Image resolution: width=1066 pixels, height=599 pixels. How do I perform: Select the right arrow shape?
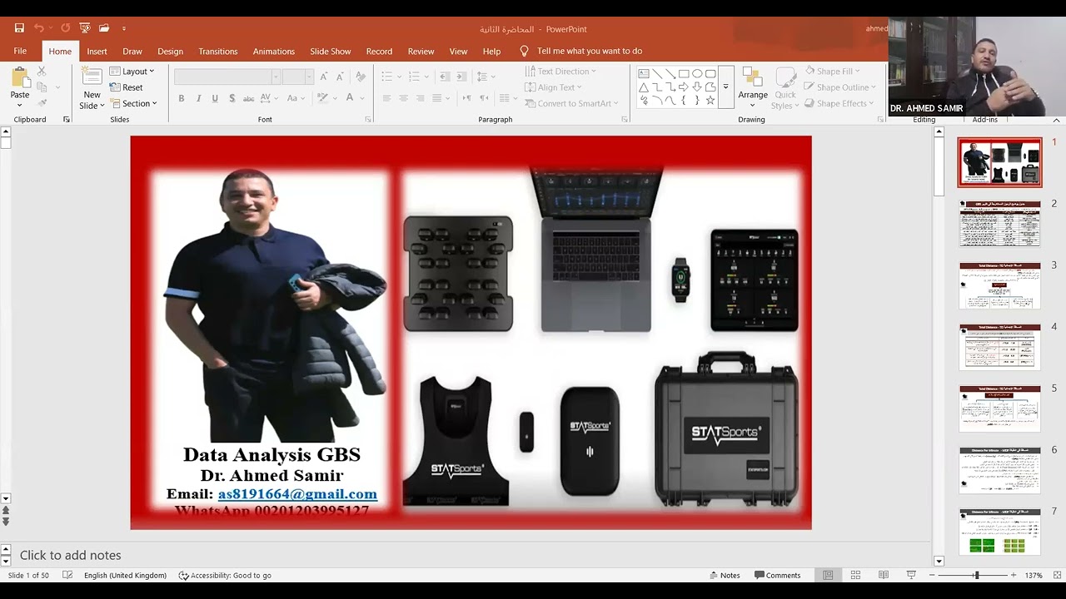684,87
